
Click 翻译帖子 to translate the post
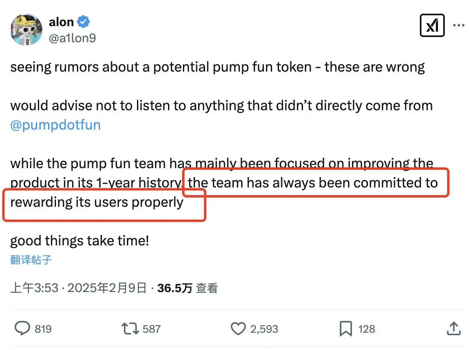click(31, 260)
